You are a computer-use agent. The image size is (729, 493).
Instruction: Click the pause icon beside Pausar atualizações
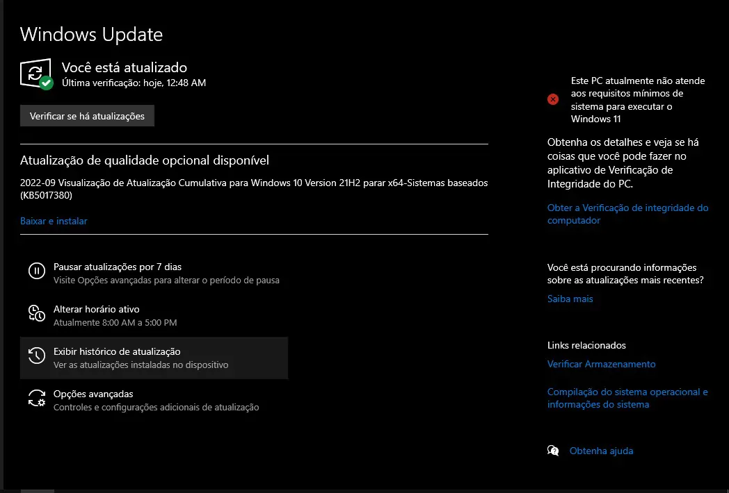point(37,271)
